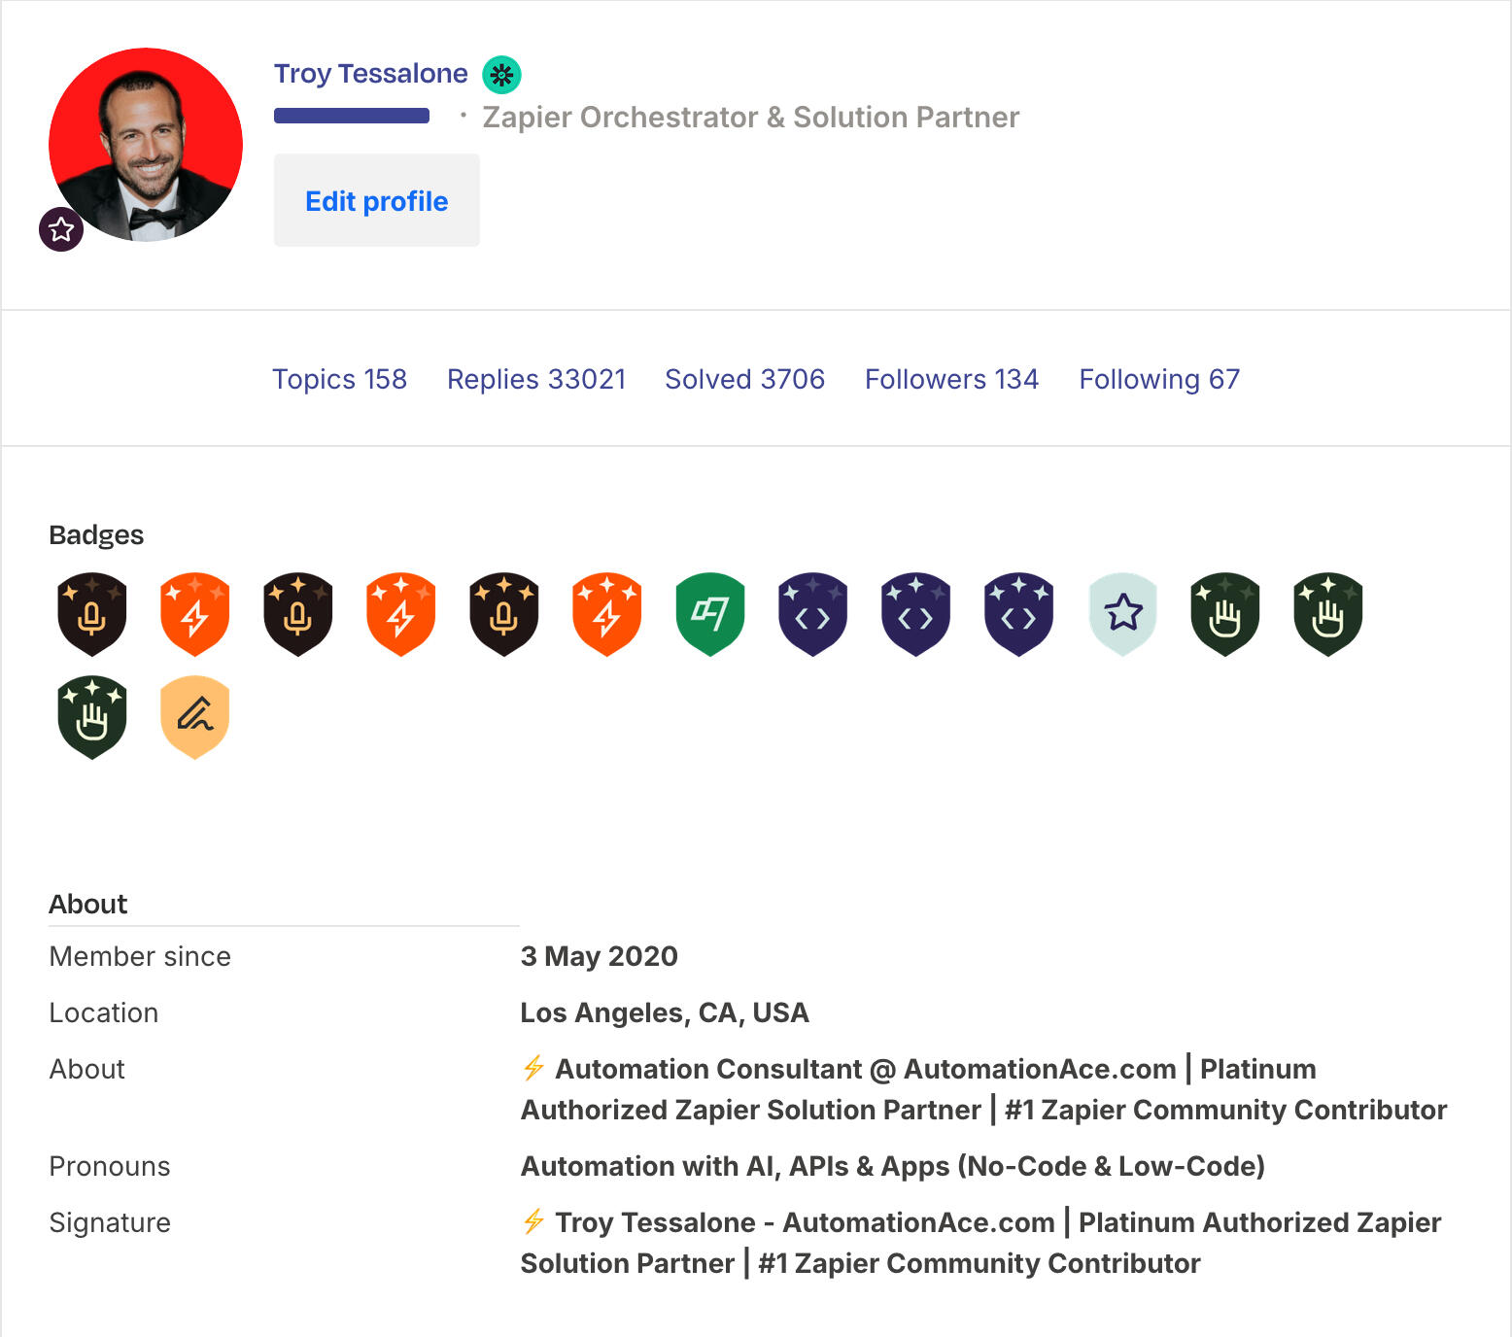The height and width of the screenshot is (1337, 1512).
Task: Switch to the Replies 33021 tab
Action: 536,379
